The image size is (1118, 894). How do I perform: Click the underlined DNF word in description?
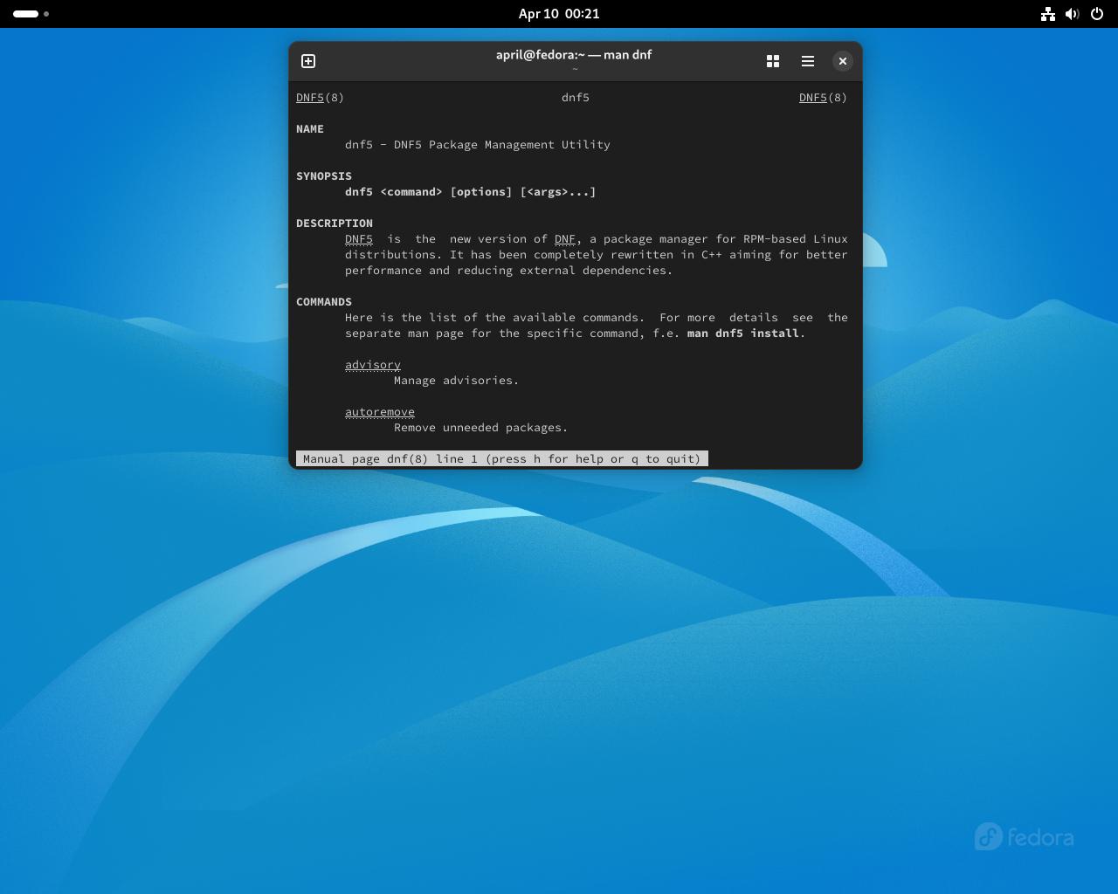pos(565,239)
